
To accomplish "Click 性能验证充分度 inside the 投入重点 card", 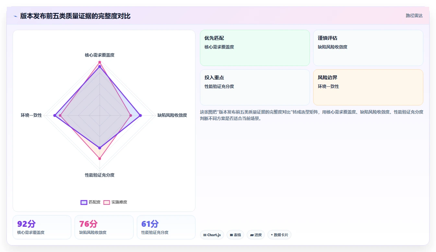I will [219, 87].
